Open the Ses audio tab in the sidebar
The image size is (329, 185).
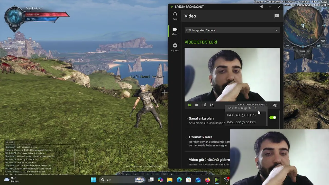175,16
